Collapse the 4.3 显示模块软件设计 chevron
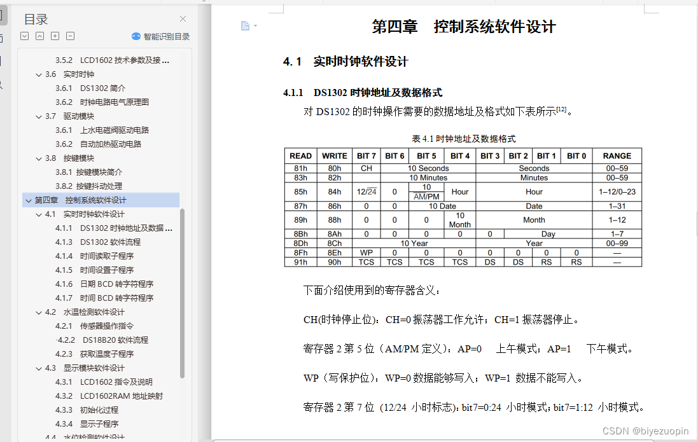The image size is (698, 442). click(x=39, y=369)
